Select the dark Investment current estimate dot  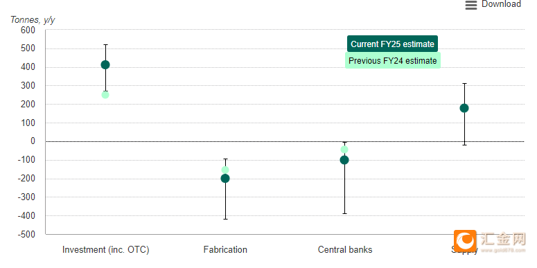105,64
